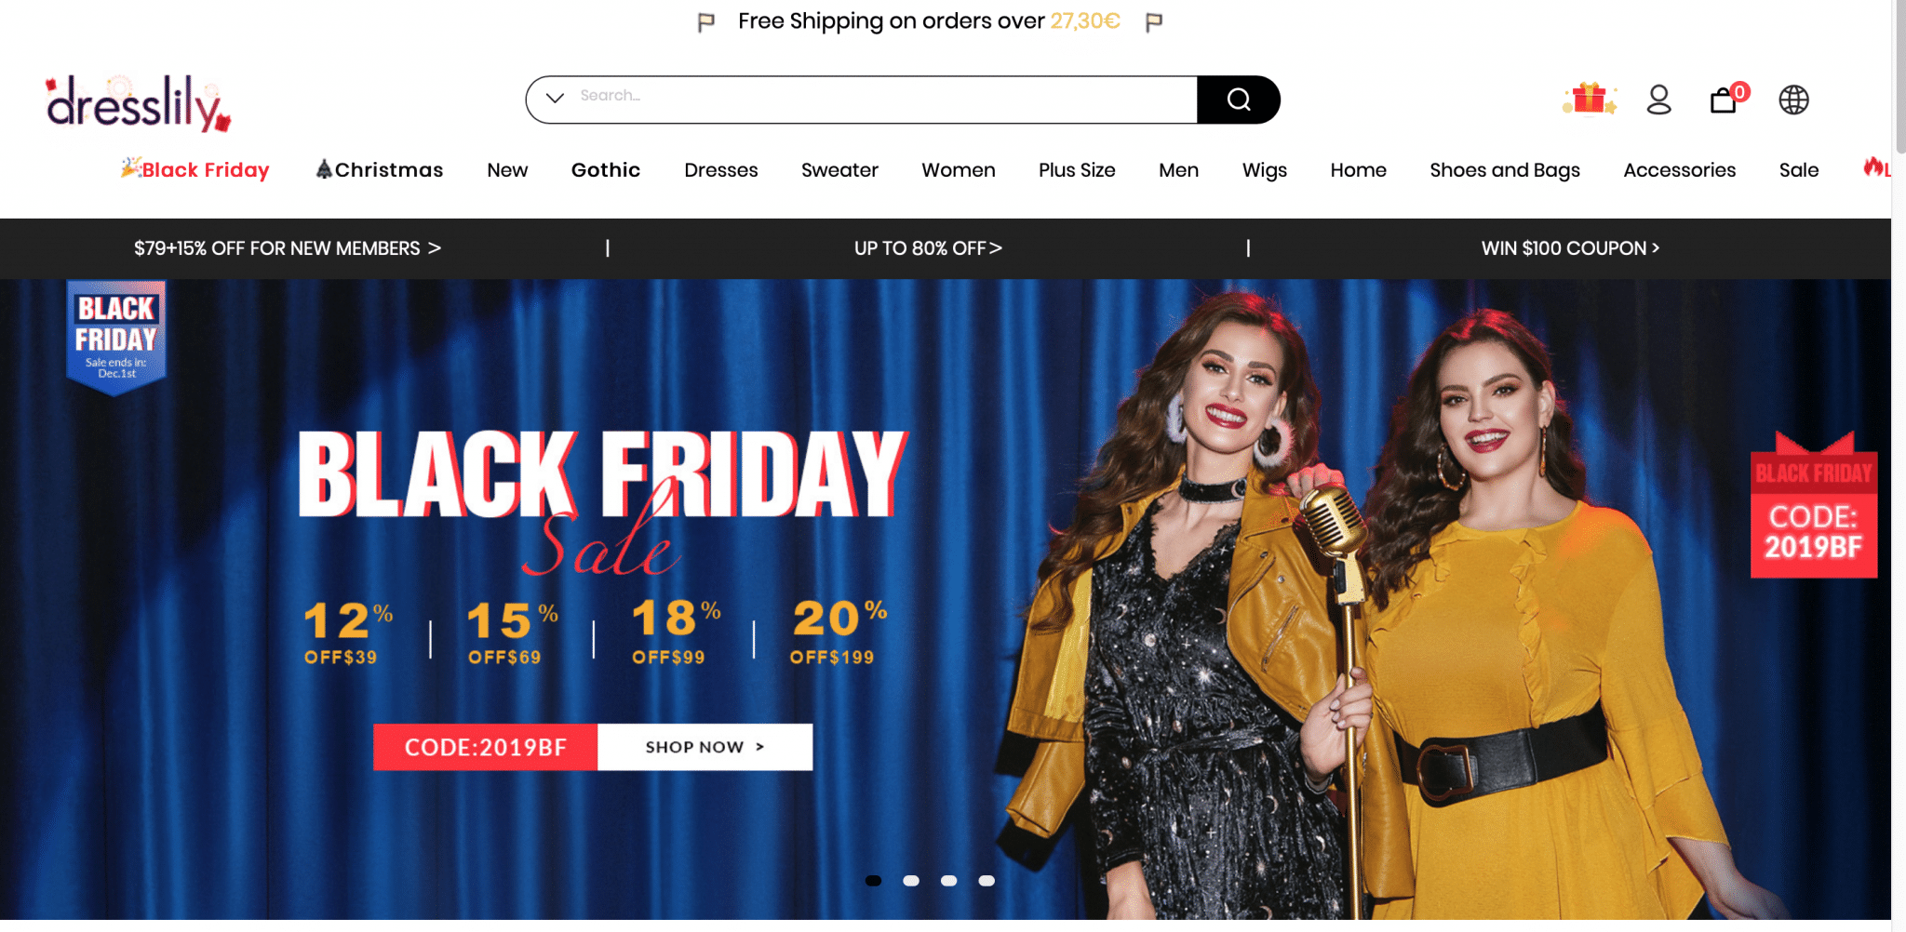This screenshot has width=1906, height=932.
Task: Open the user account icon
Action: 1658,100
